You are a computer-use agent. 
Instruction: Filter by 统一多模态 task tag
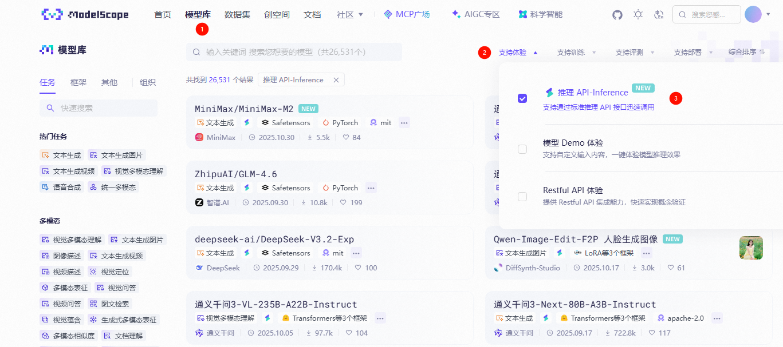point(113,187)
